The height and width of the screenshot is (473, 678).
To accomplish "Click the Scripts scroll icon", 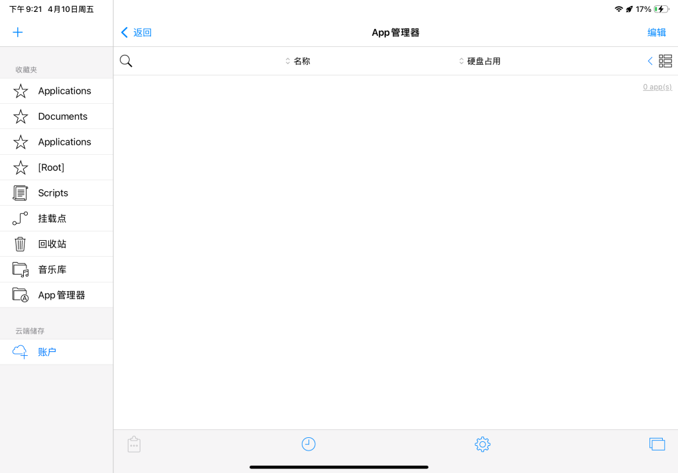I will (x=21, y=193).
